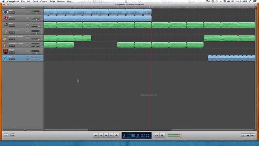This screenshot has height=146, width=259.
Task: Fast forward with the transport button
Action: [x=101, y=135]
